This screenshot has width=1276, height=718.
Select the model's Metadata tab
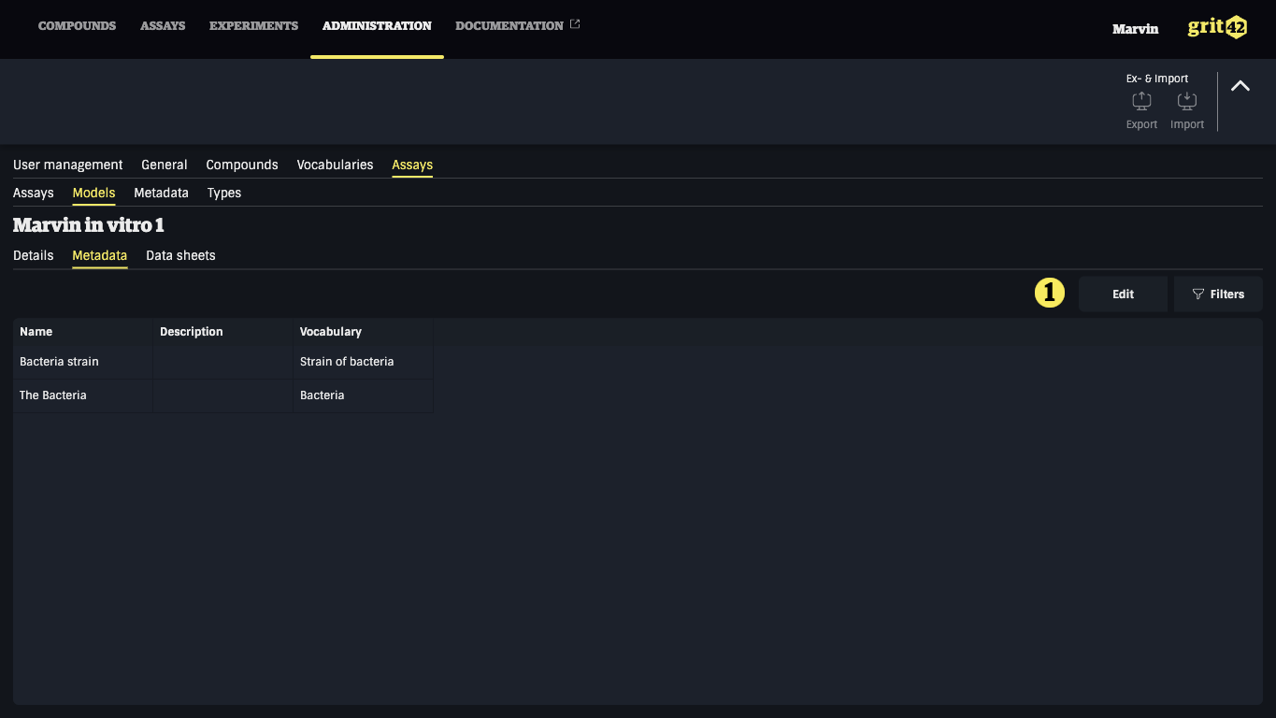click(99, 255)
